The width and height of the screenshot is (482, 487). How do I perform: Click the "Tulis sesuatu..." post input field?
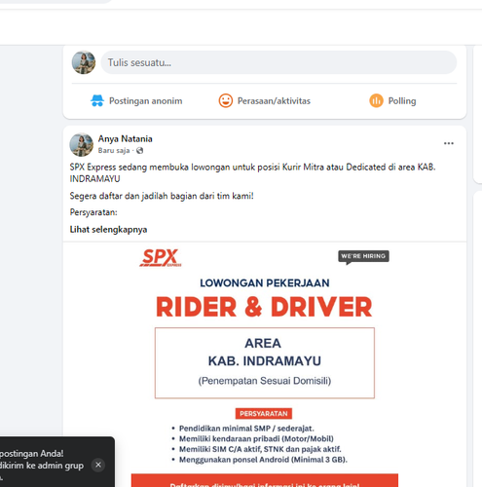tap(278, 62)
